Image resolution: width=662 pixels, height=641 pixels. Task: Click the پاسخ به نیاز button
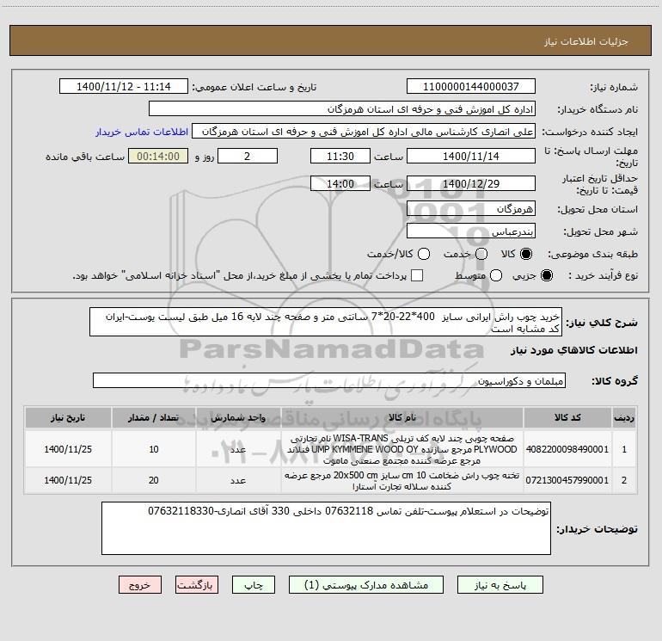500,585
